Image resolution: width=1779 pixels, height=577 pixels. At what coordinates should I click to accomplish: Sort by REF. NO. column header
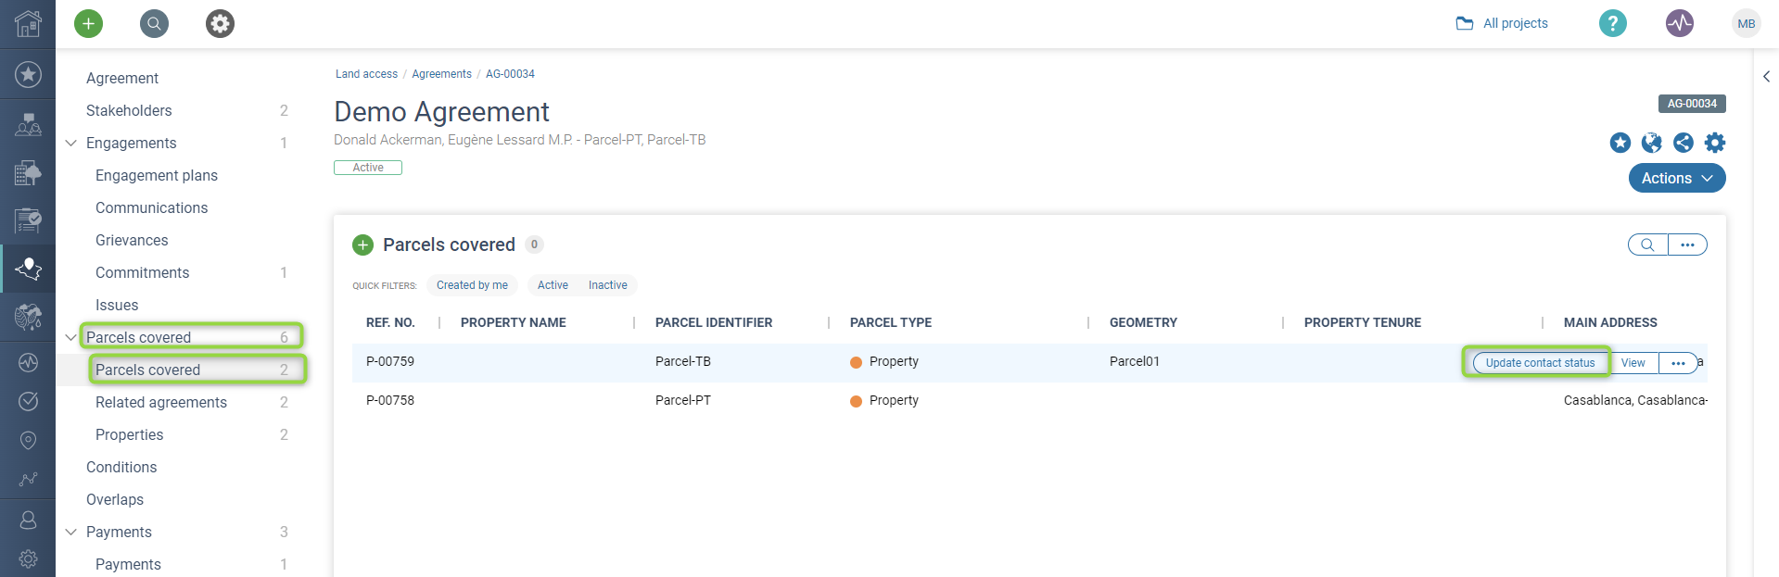[x=390, y=322]
